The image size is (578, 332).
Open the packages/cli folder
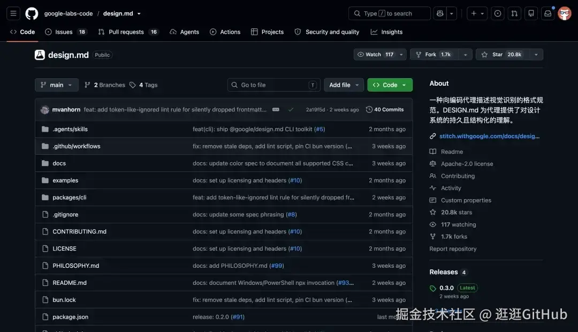coord(69,198)
